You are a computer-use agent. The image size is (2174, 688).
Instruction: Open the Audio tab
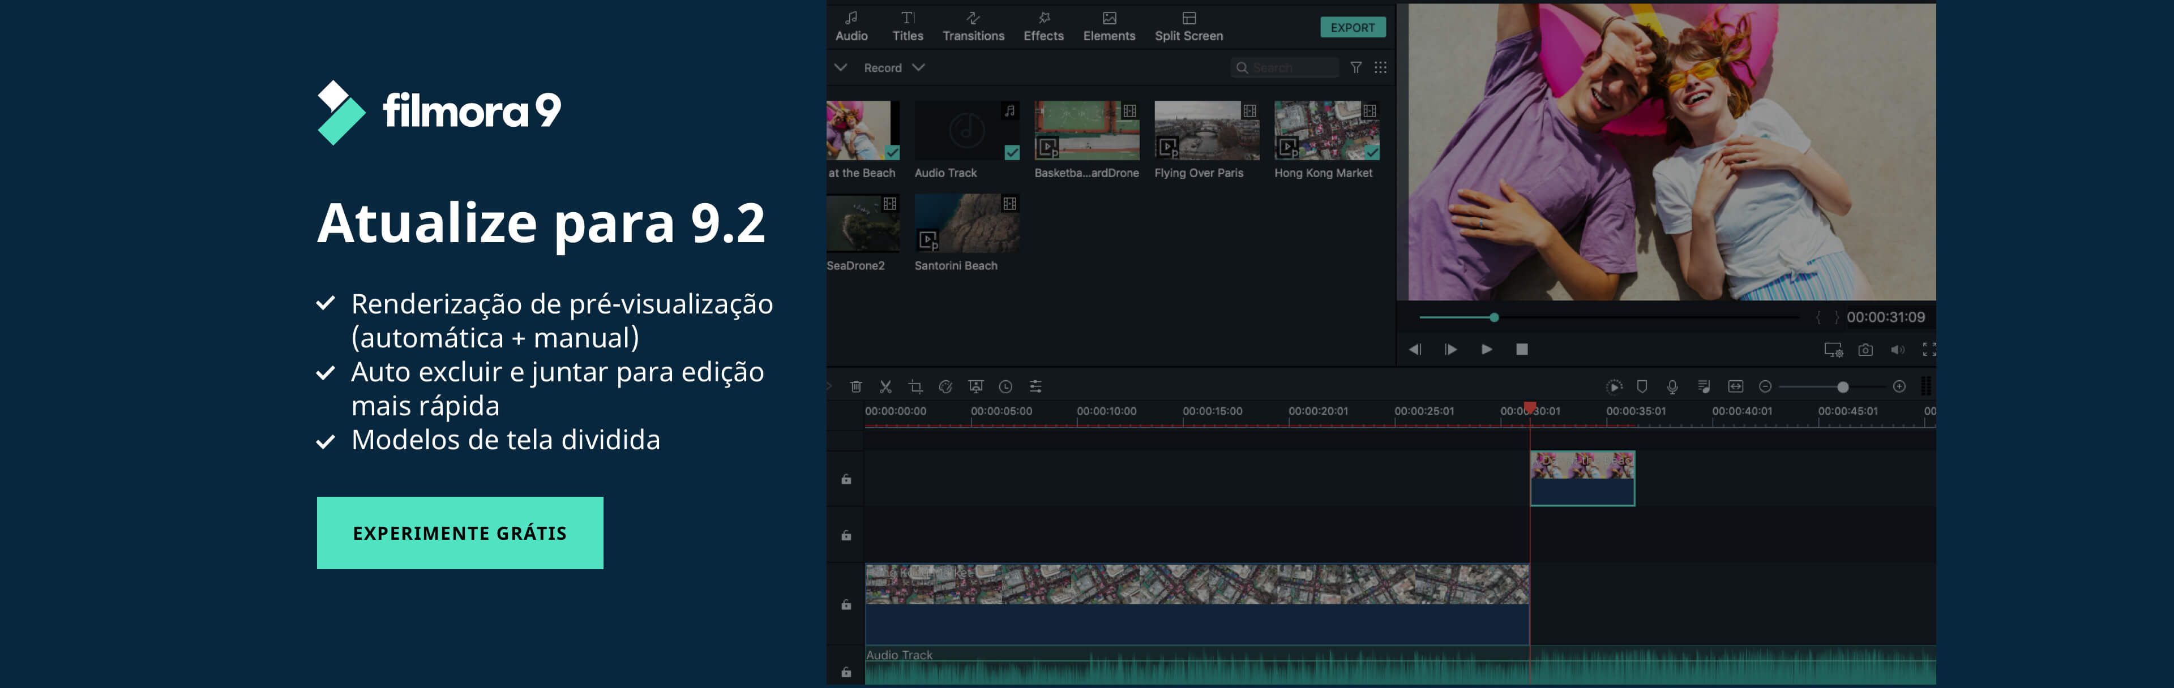click(851, 27)
